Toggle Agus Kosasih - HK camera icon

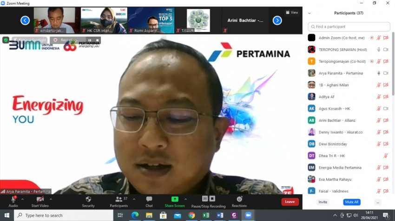(386, 108)
